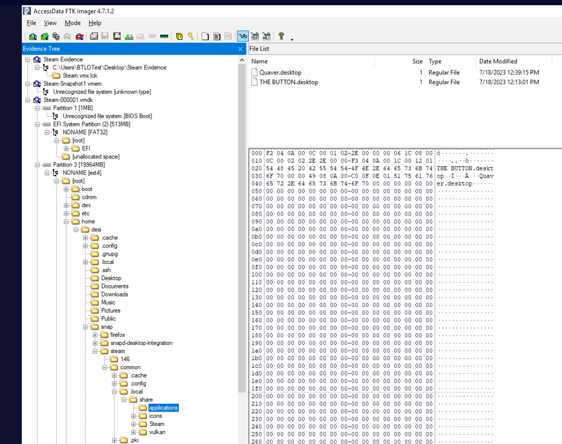Click the Create Disk Image icon
Screen dimensions: 562x444
pyautogui.click(x=94, y=36)
